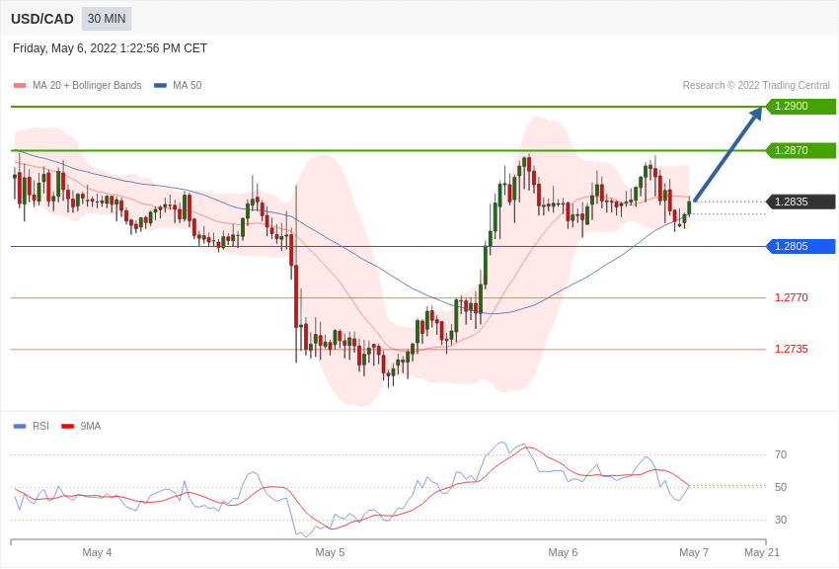Viewport: 839px width, 569px height.
Task: Click the RSI legend label
Action: point(40,426)
